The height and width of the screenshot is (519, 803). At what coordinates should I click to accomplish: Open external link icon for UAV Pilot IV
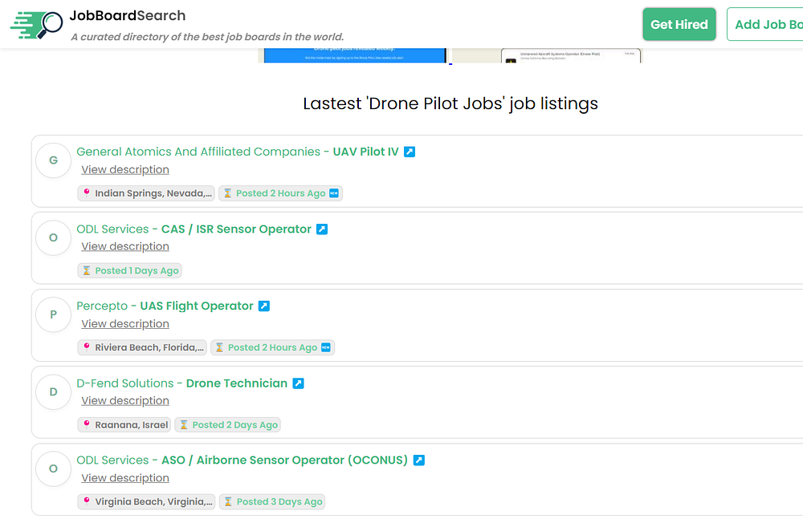410,152
